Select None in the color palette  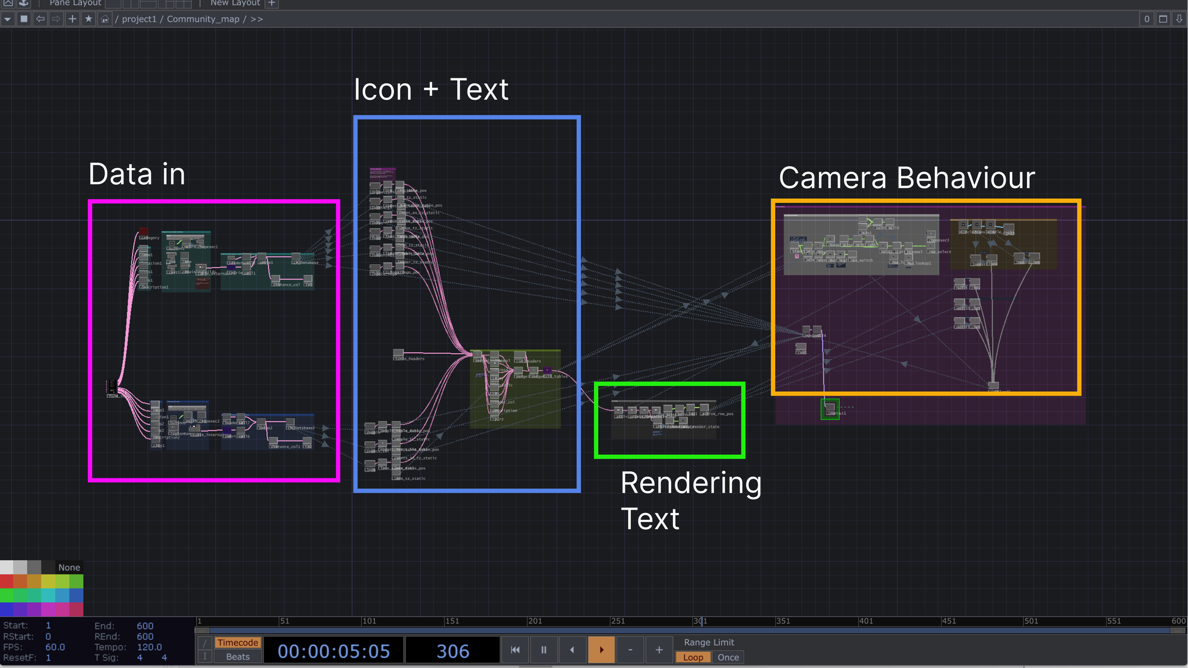pos(69,567)
